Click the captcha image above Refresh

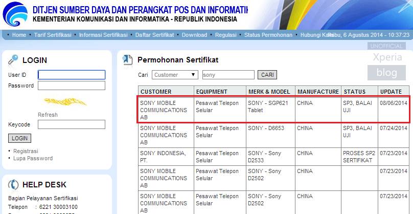(65, 101)
